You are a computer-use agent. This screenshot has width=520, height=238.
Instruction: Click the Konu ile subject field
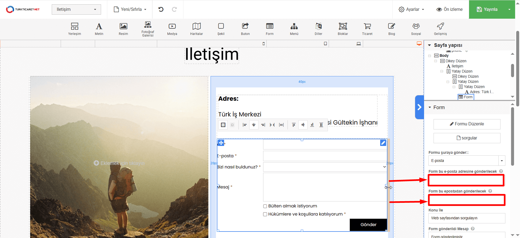tap(467, 218)
